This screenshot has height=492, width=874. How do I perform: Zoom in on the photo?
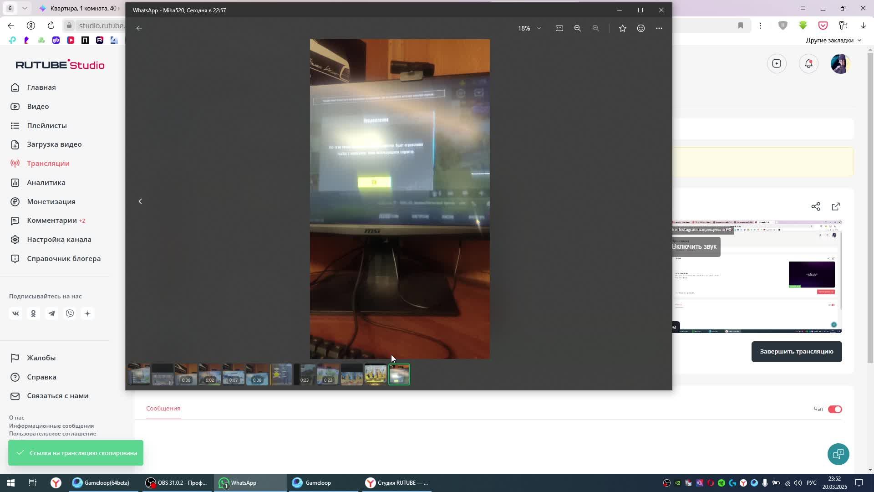[577, 28]
